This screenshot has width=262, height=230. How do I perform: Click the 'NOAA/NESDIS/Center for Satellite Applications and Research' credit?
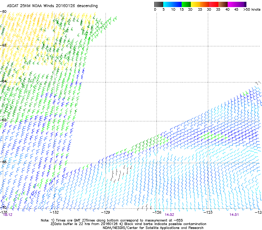tap(153, 228)
